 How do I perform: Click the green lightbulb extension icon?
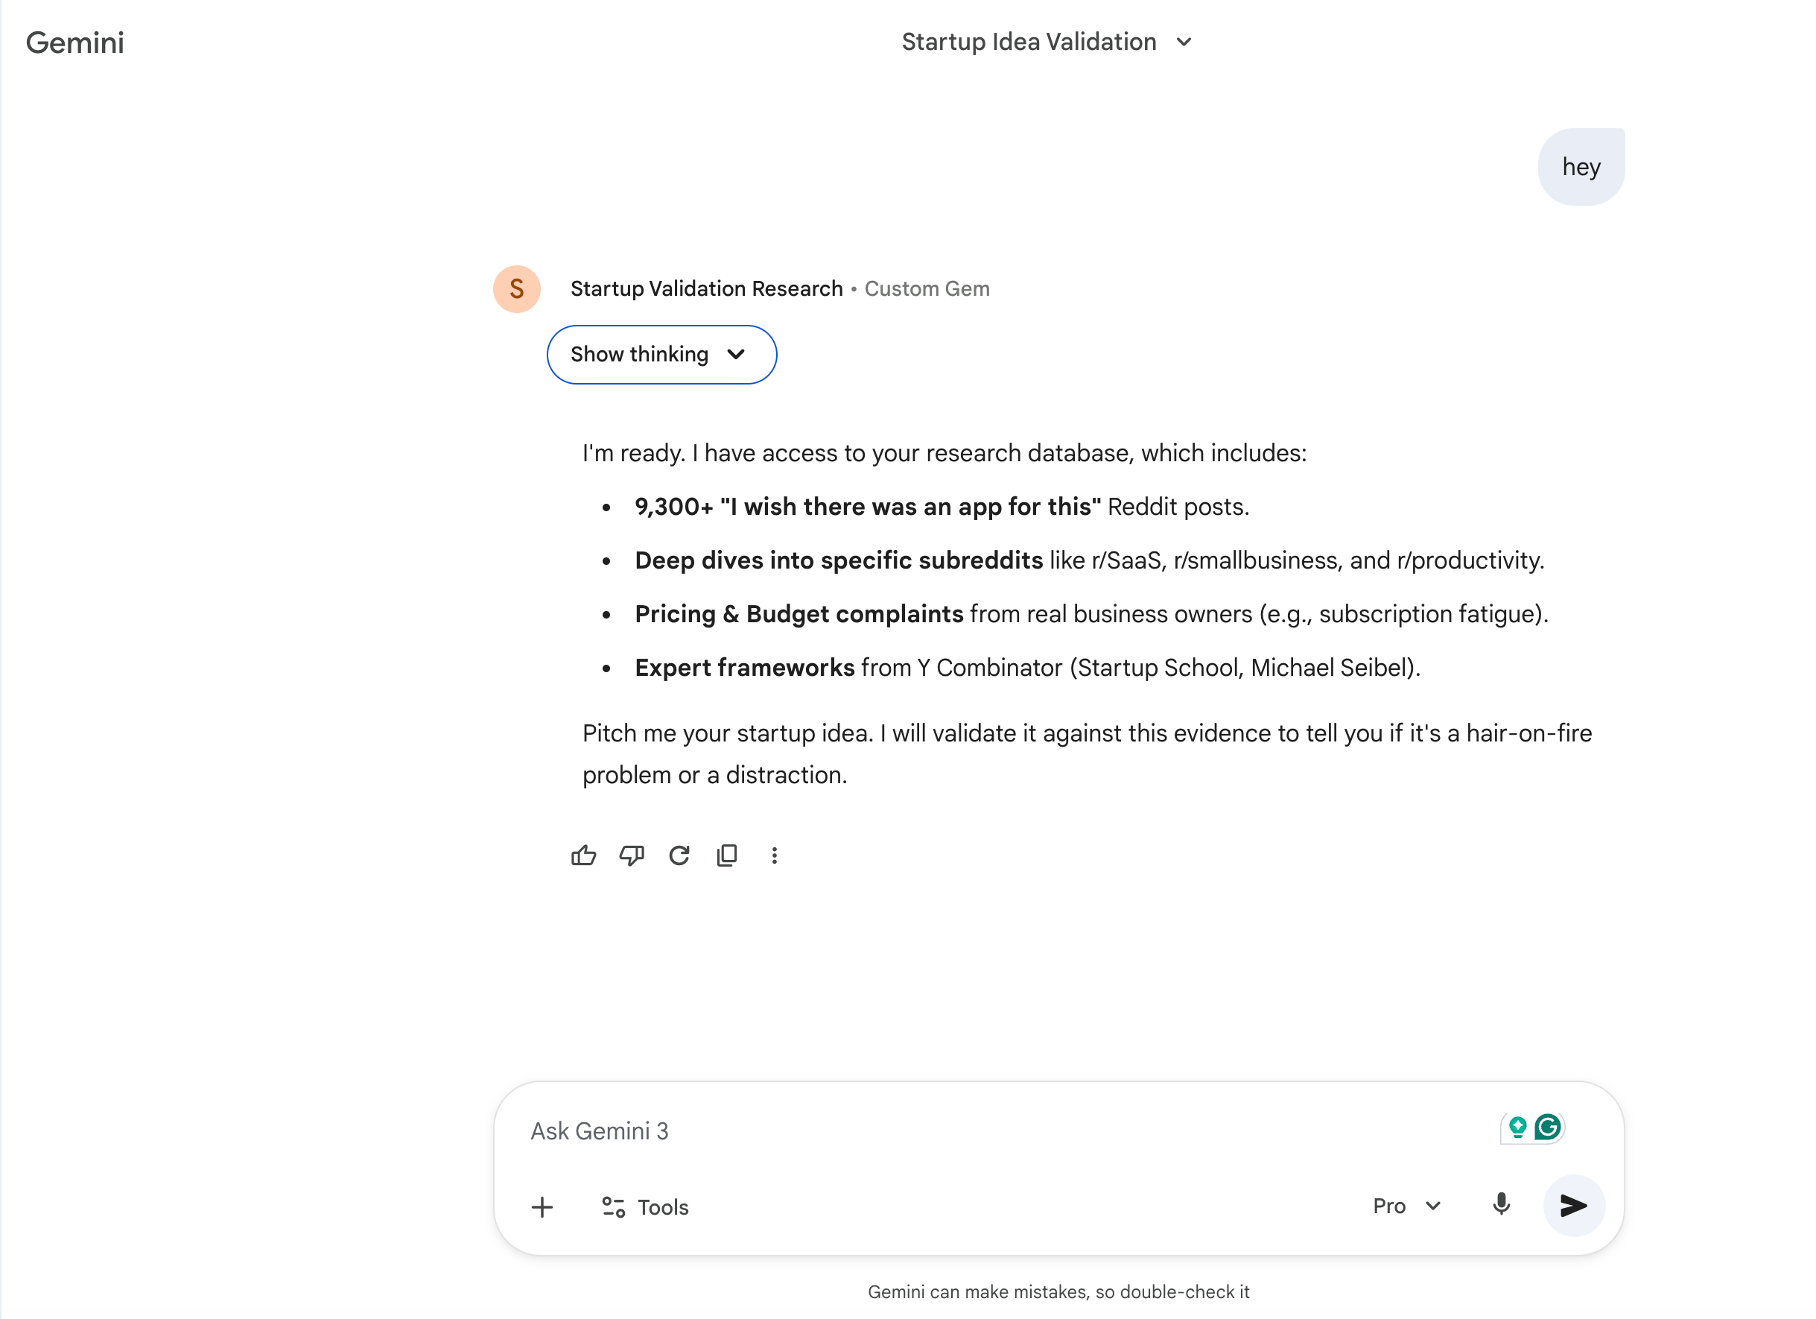pyautogui.click(x=1517, y=1127)
